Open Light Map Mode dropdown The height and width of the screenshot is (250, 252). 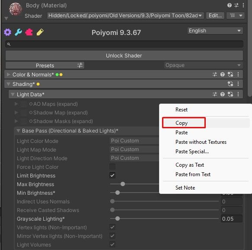pos(134,149)
